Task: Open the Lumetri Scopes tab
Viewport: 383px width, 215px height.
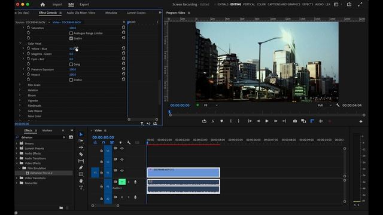Action: (136, 13)
